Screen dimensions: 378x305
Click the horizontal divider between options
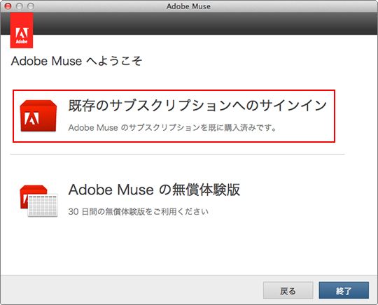[177, 154]
